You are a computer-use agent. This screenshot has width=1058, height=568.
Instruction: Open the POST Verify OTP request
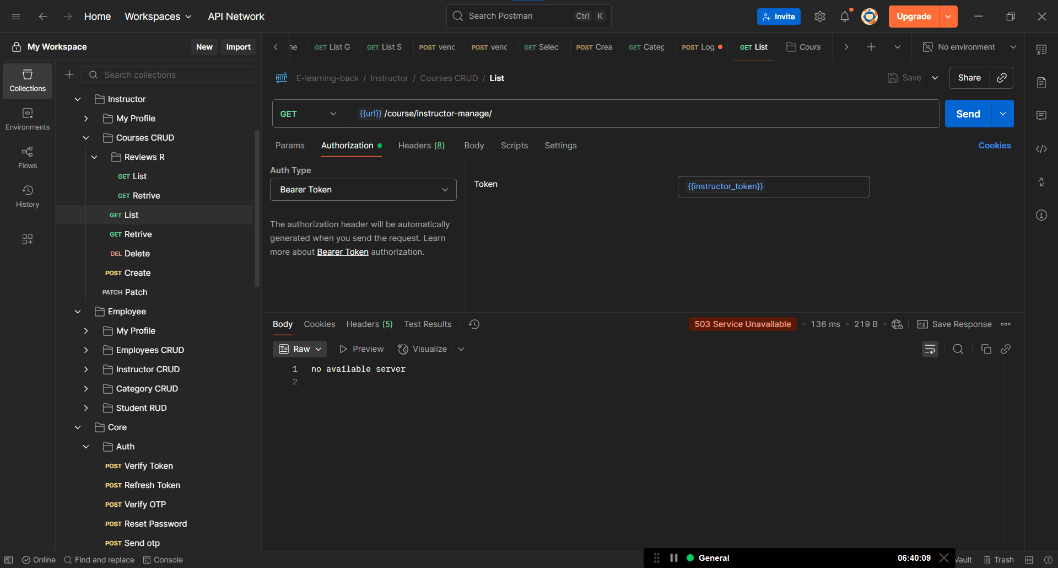(x=136, y=505)
